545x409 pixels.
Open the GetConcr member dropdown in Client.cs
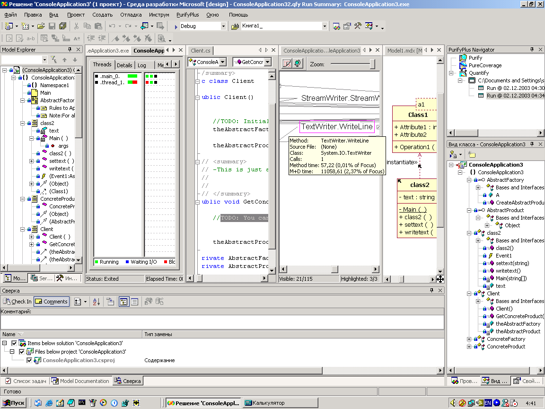(267, 62)
